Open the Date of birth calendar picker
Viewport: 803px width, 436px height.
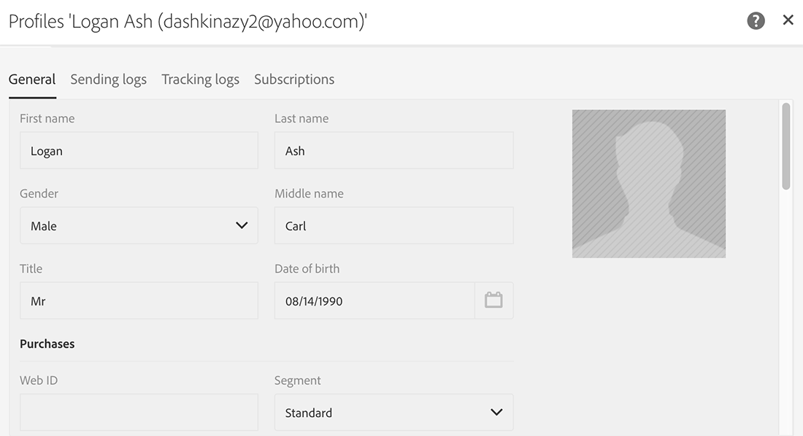[x=493, y=300]
